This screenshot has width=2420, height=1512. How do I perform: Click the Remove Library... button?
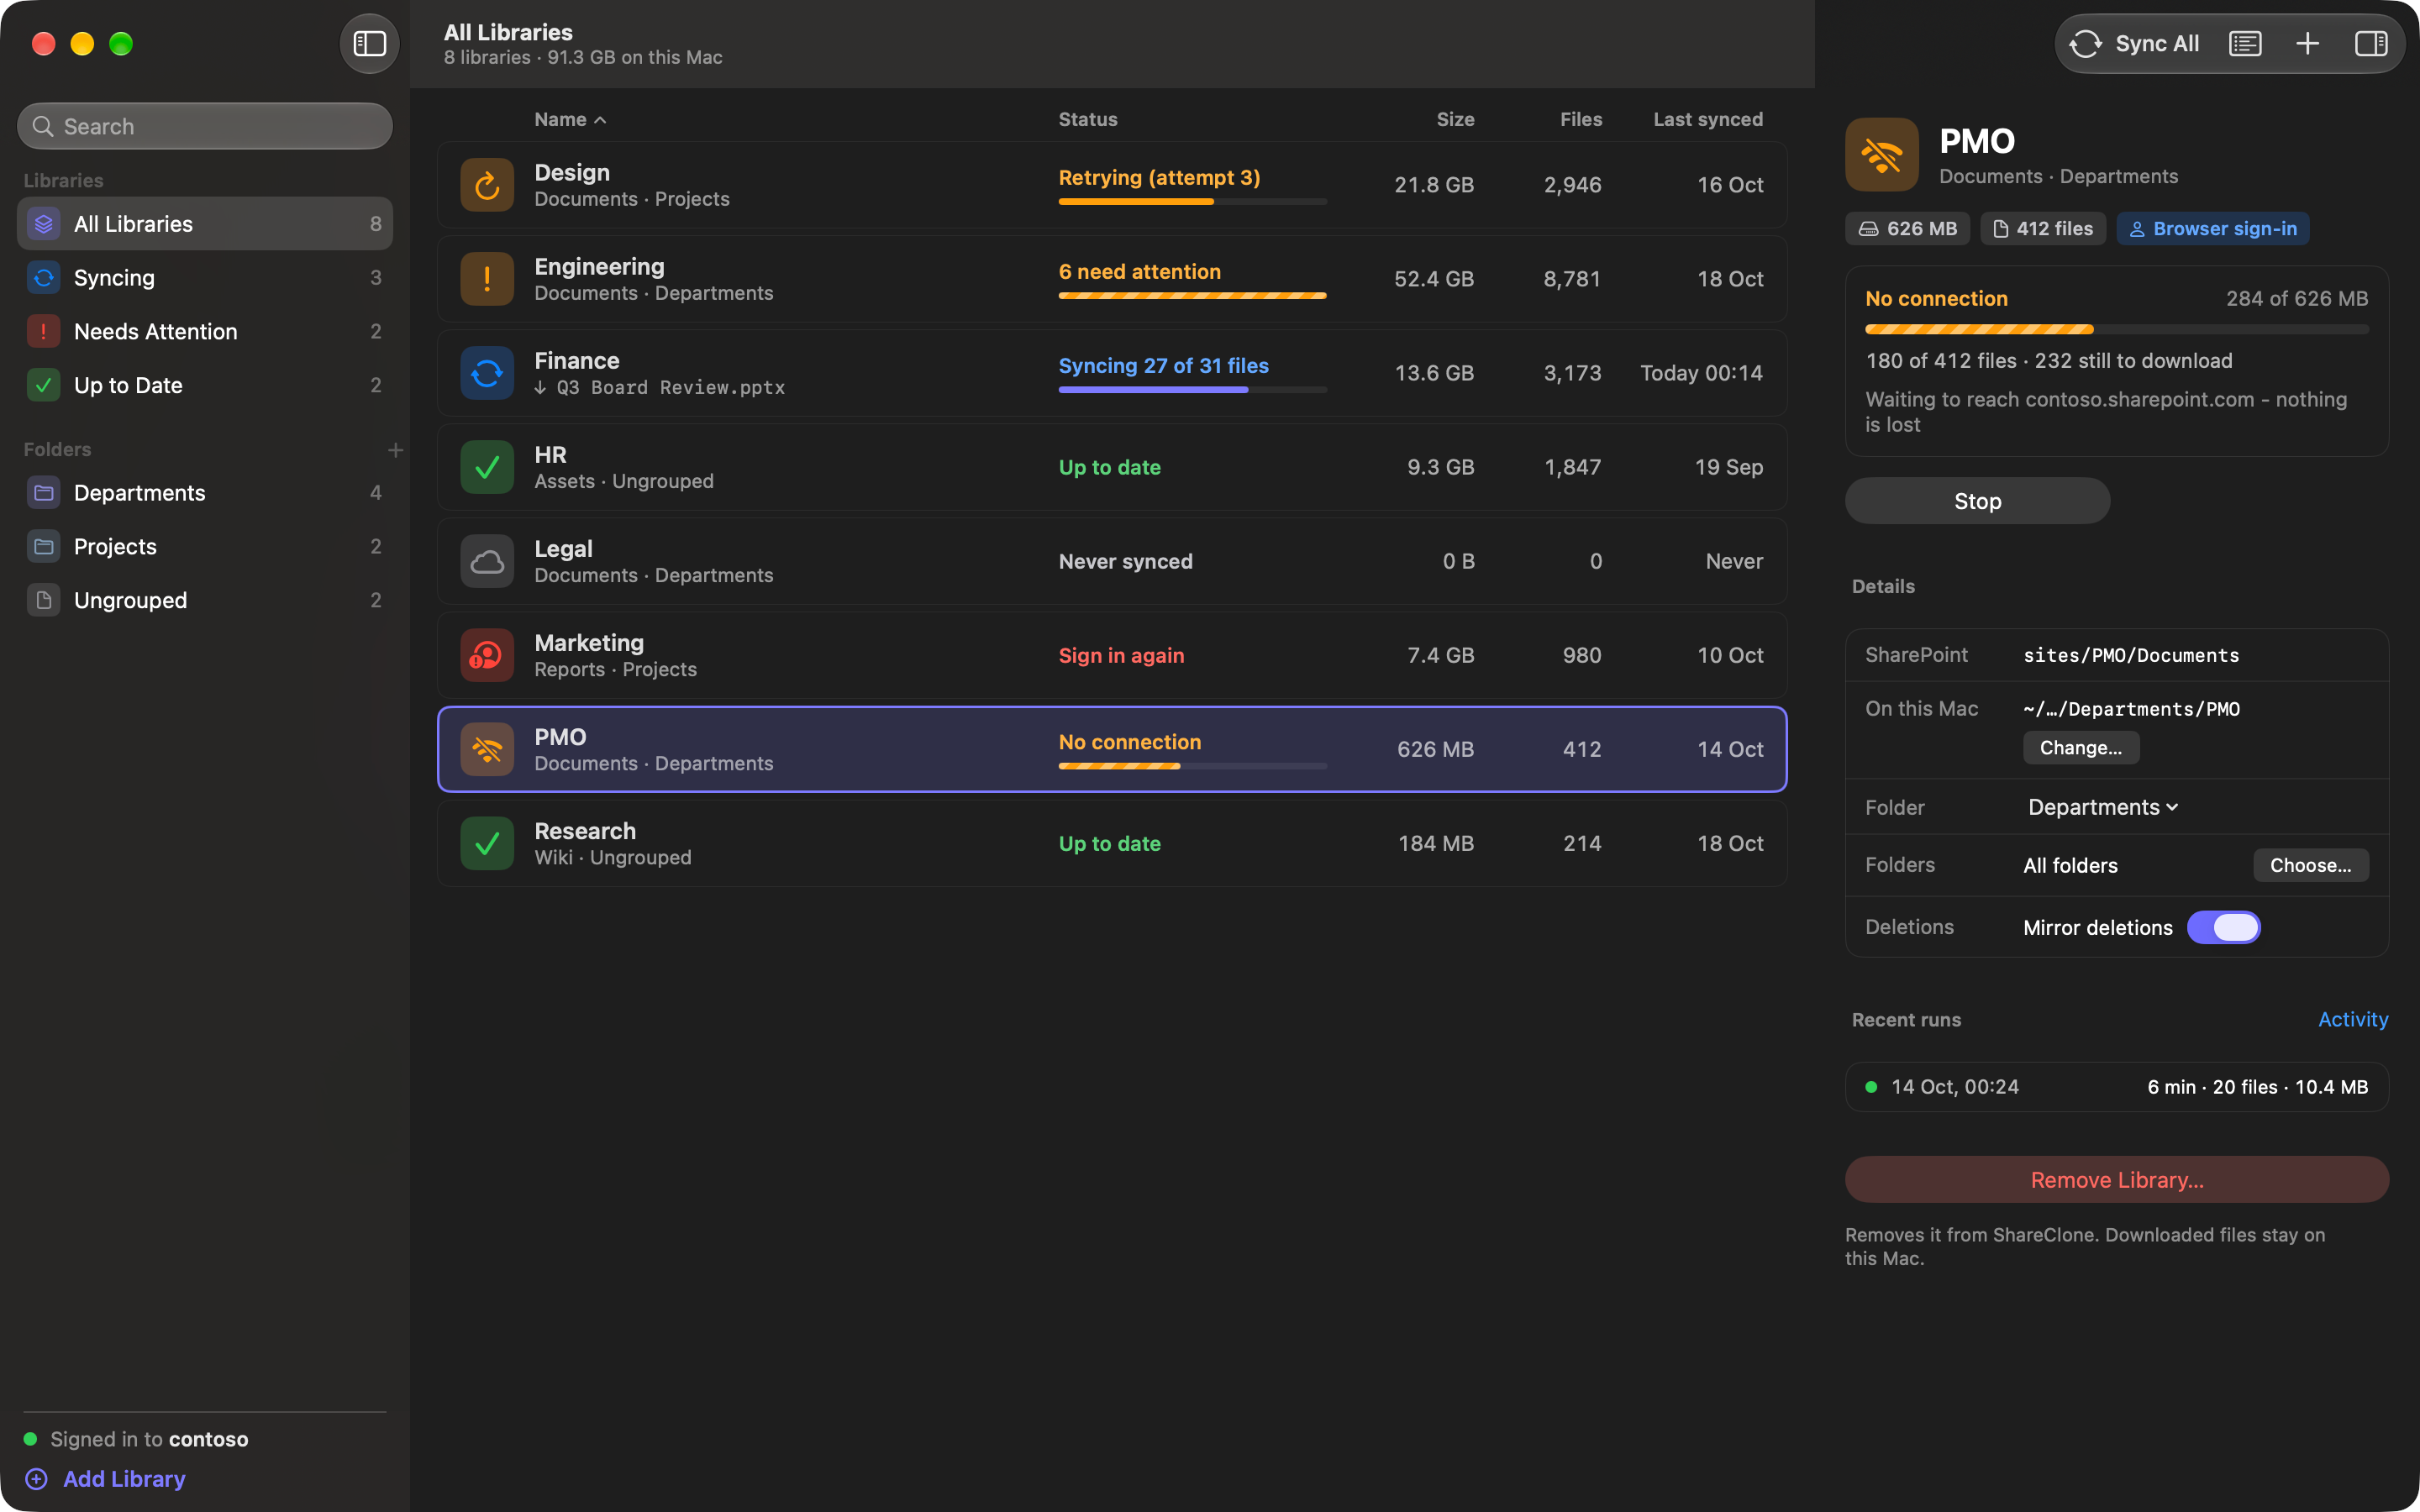coord(2116,1180)
